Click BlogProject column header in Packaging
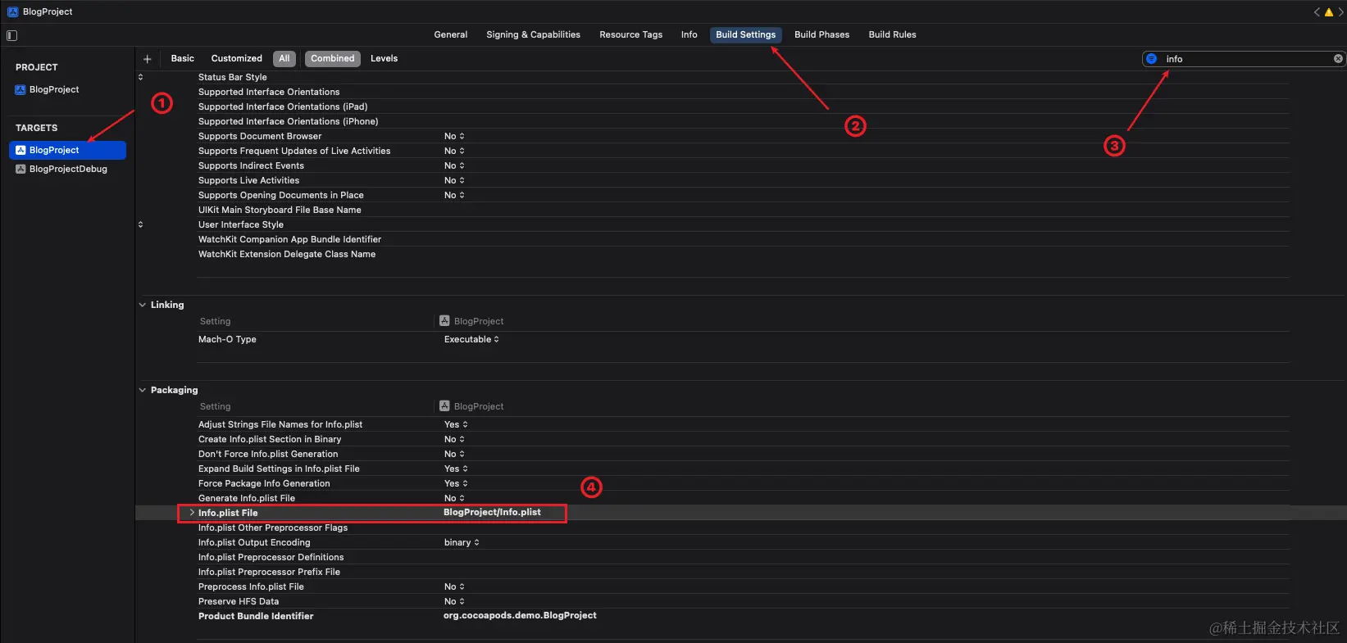This screenshot has width=1347, height=643. [471, 406]
